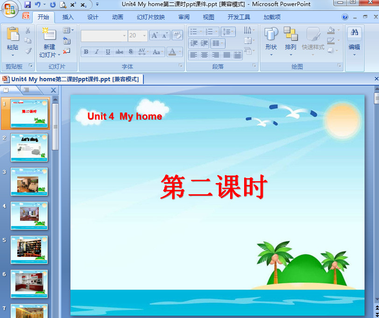Image resolution: width=379 pixels, height=318 pixels.
Task: Decrease font size with small A
Action: pyautogui.click(x=165, y=35)
